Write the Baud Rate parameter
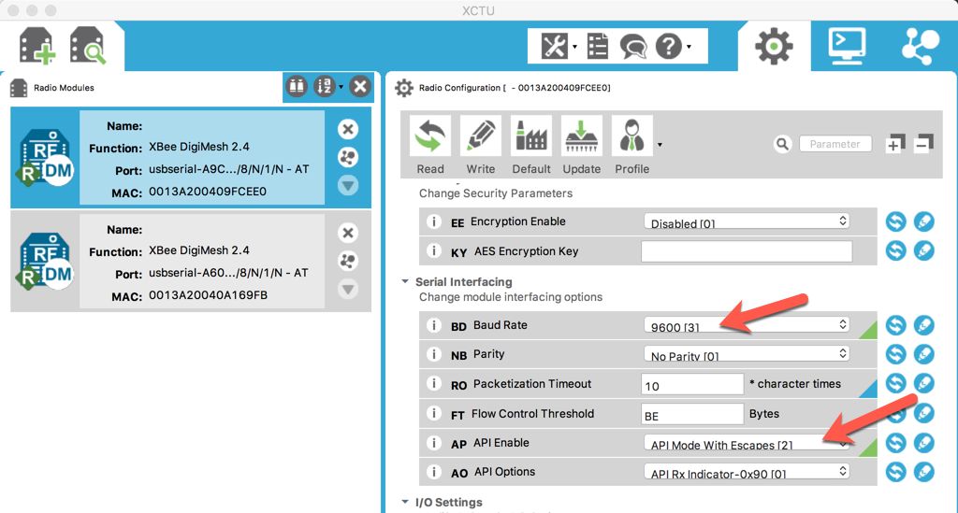The image size is (958, 513). 923,325
